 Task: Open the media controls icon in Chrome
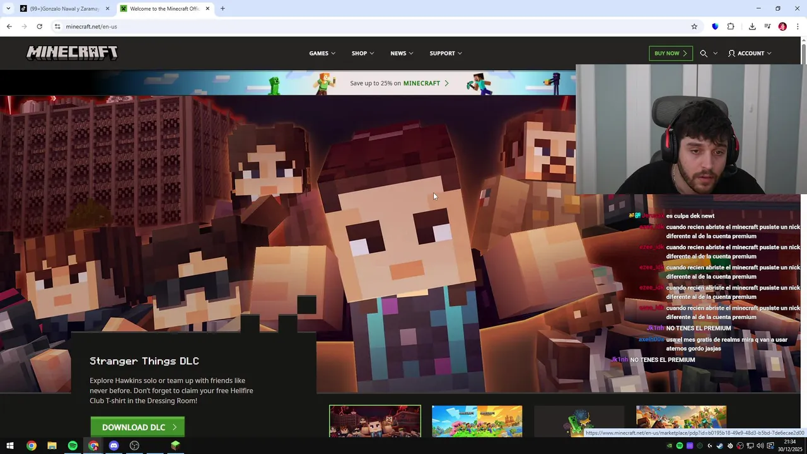point(767,26)
